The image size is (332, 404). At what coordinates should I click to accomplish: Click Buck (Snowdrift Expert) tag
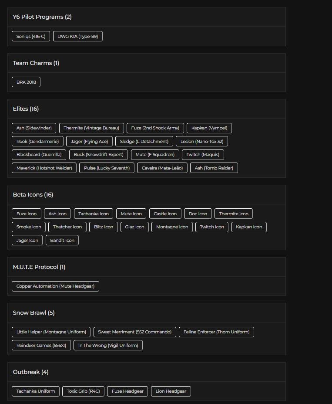tap(98, 155)
